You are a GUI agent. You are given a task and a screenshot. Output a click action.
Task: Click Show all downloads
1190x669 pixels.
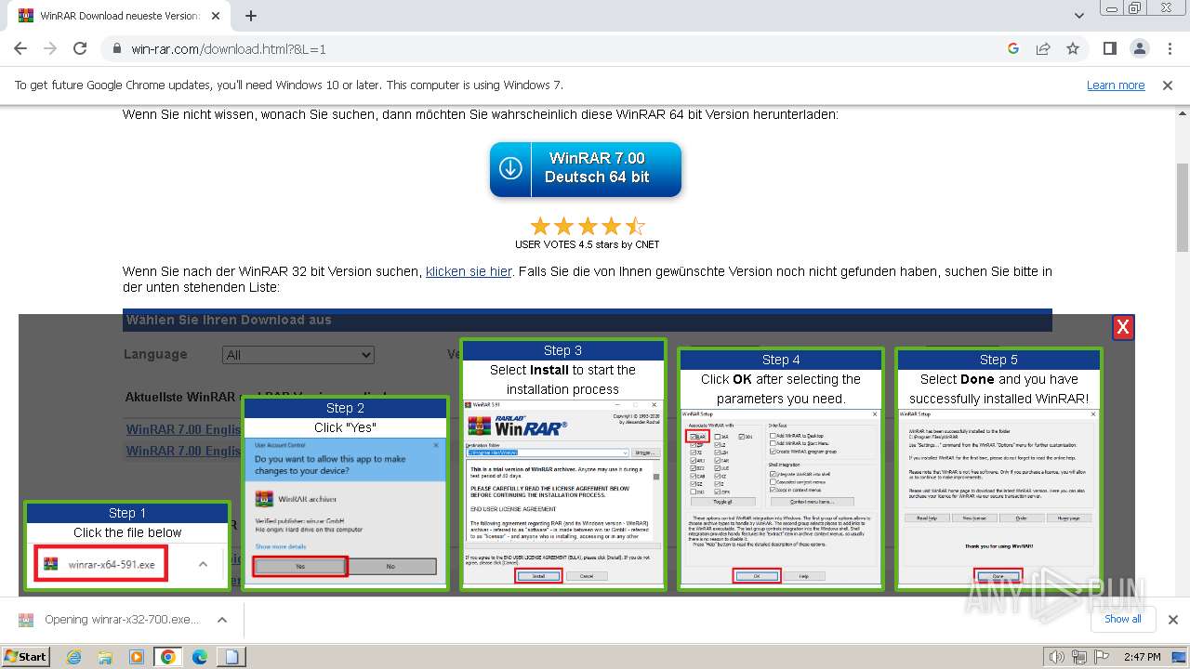(x=1122, y=619)
